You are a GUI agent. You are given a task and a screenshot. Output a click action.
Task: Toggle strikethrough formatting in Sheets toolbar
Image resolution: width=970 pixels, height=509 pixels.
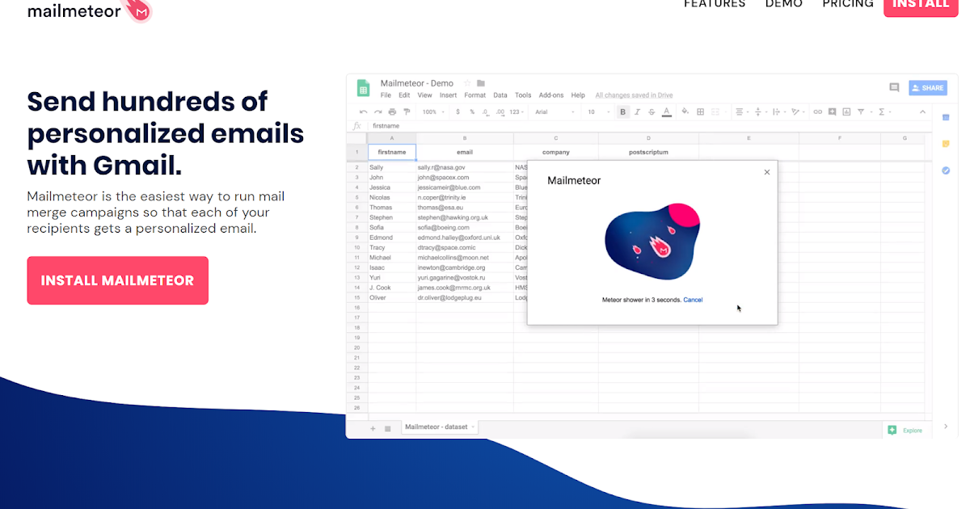point(652,111)
